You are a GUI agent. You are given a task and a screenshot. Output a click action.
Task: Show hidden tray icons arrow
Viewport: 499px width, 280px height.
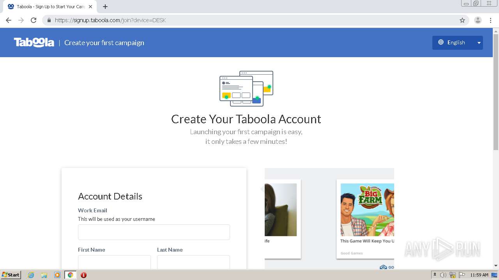pyautogui.click(x=435, y=275)
